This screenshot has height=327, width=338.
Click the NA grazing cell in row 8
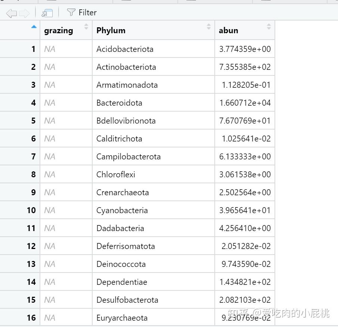point(66,174)
